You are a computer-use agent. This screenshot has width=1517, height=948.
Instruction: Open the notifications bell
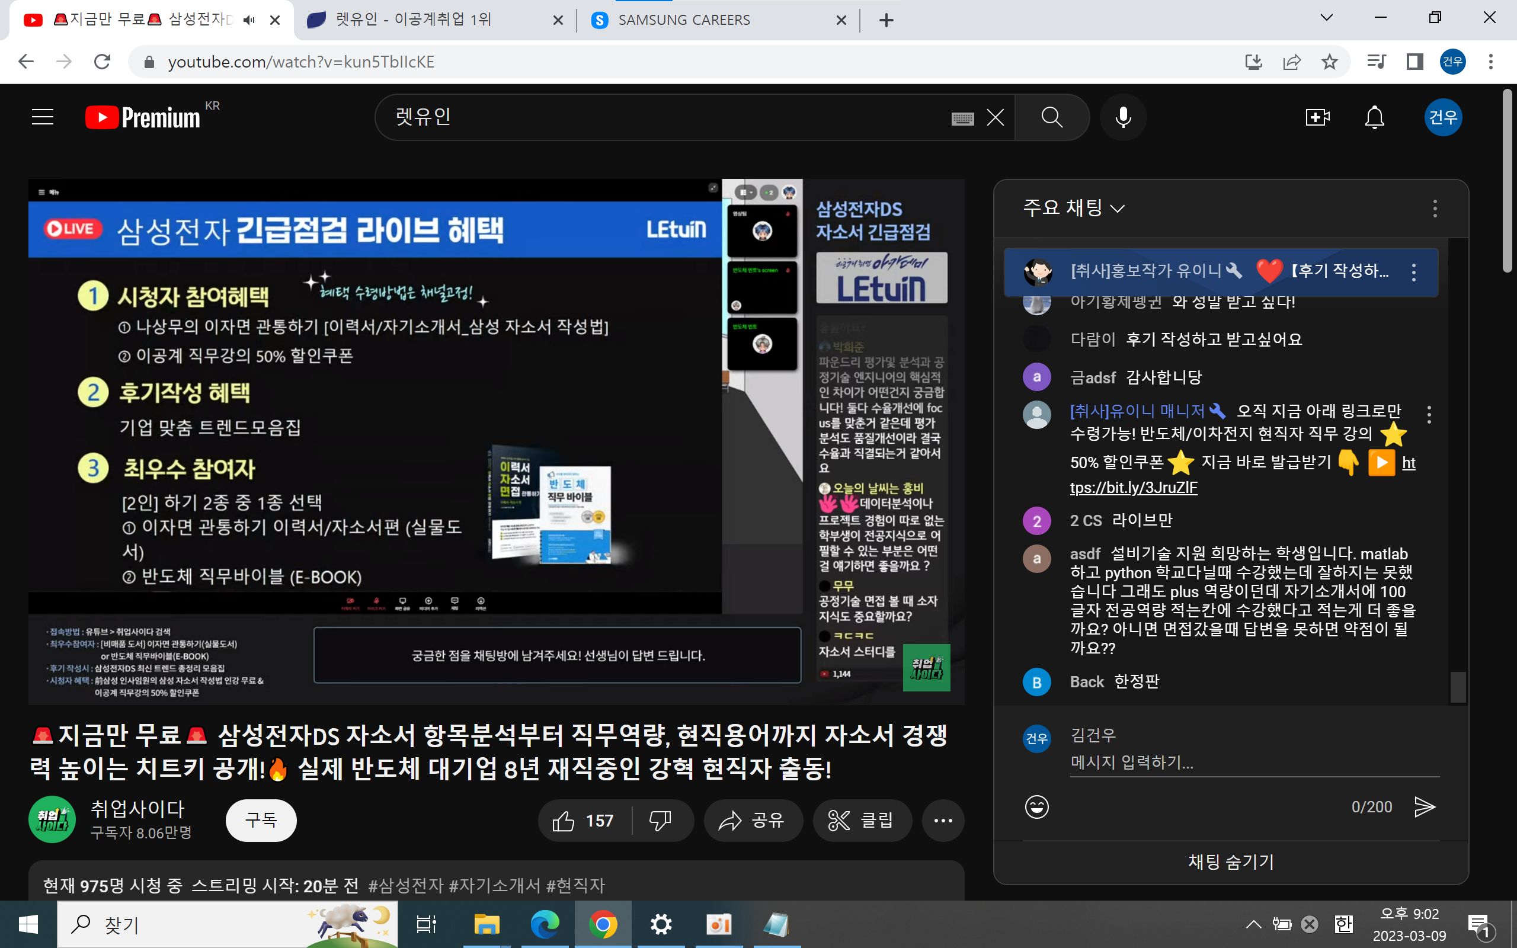1374,117
